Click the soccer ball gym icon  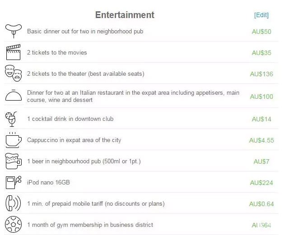tap(13, 224)
